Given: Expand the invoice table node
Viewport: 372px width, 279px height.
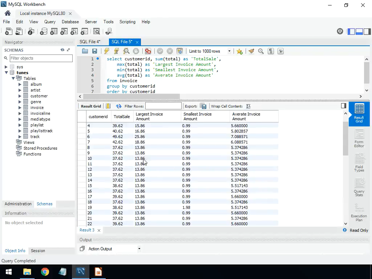Looking at the screenshot, I should [20, 108].
